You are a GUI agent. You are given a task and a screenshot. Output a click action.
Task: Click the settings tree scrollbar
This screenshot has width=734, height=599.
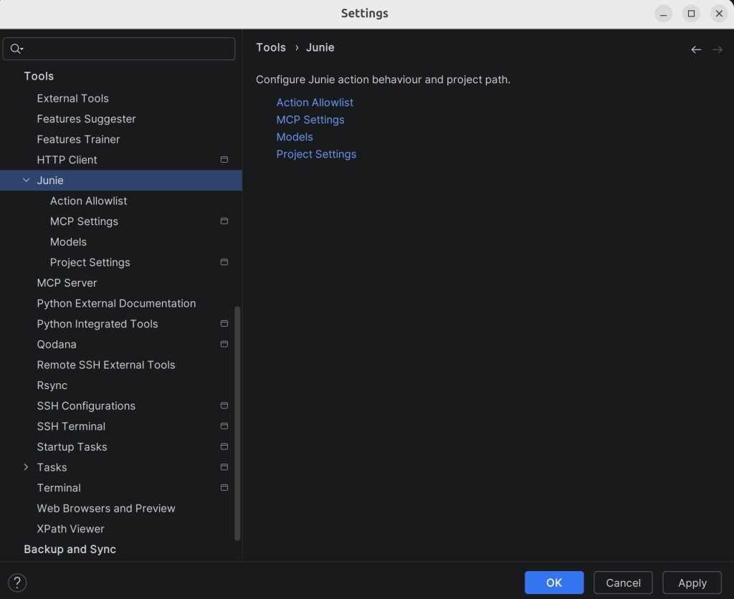click(237, 423)
